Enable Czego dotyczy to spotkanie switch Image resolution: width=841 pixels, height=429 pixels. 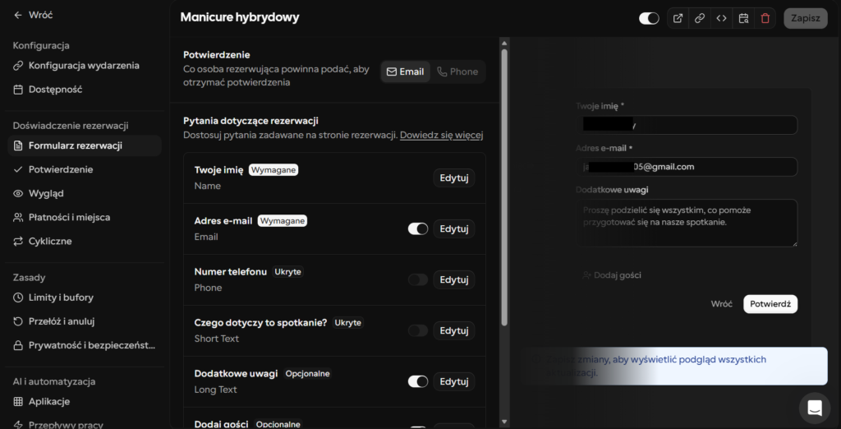(418, 330)
